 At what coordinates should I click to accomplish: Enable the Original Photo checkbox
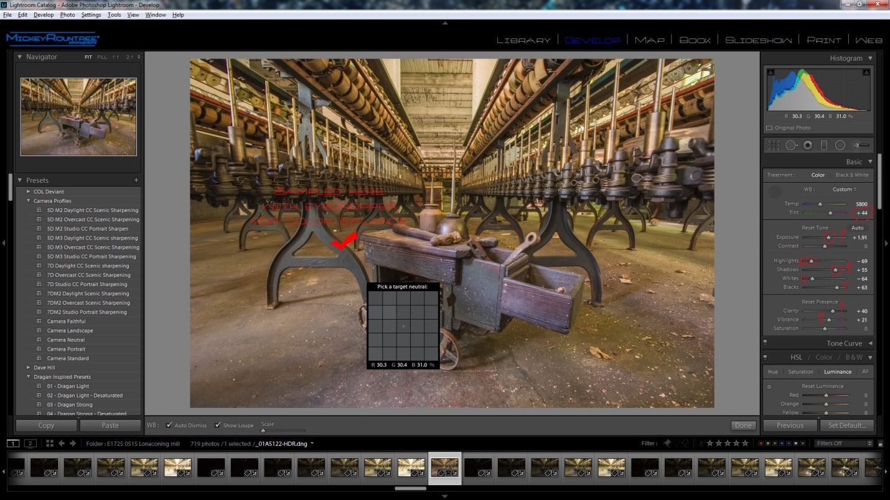tap(769, 128)
